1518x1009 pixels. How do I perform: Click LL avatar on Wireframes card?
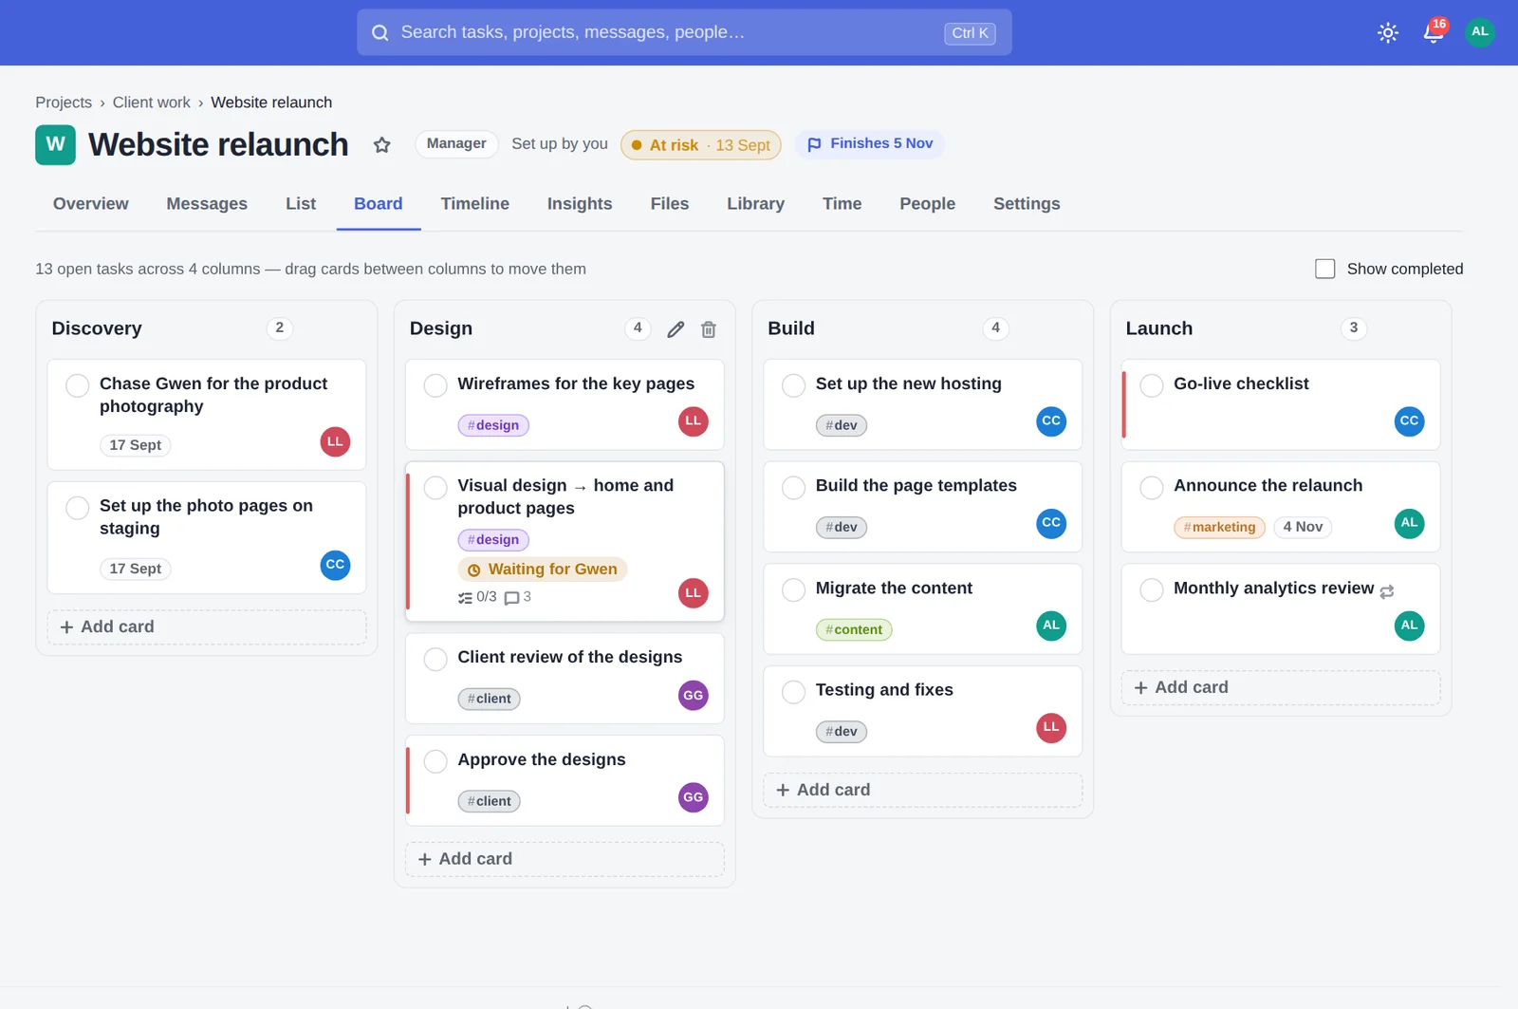[694, 421]
